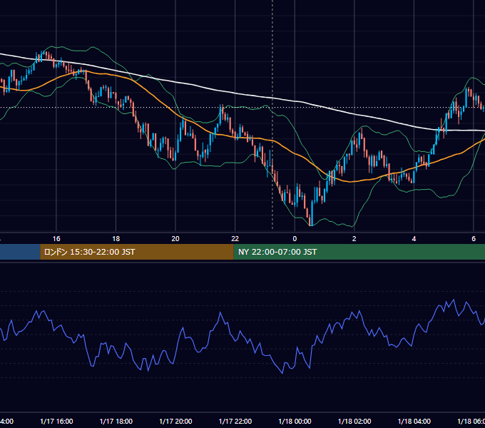Click the 22 hour label on the upper axis
The width and height of the screenshot is (485, 428).
(x=235, y=239)
